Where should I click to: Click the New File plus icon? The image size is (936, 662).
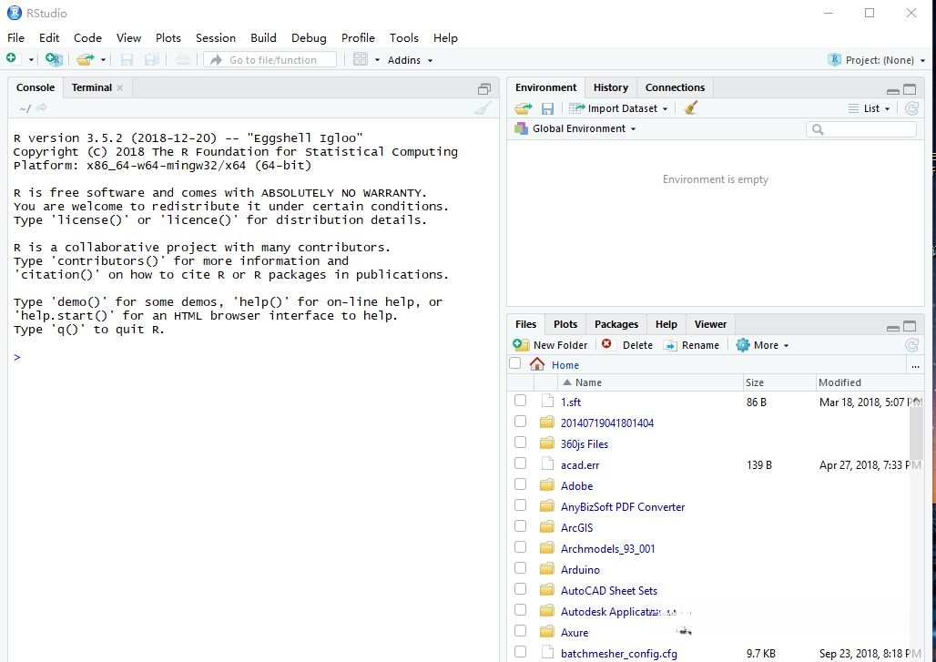click(11, 58)
